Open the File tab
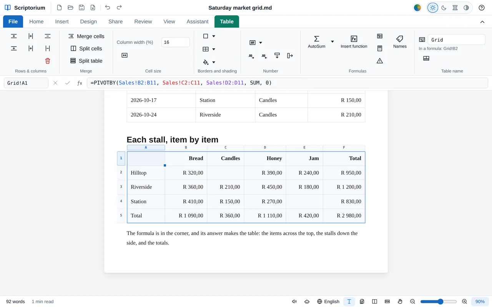Image resolution: width=492 pixels, height=307 pixels. [x=13, y=21]
